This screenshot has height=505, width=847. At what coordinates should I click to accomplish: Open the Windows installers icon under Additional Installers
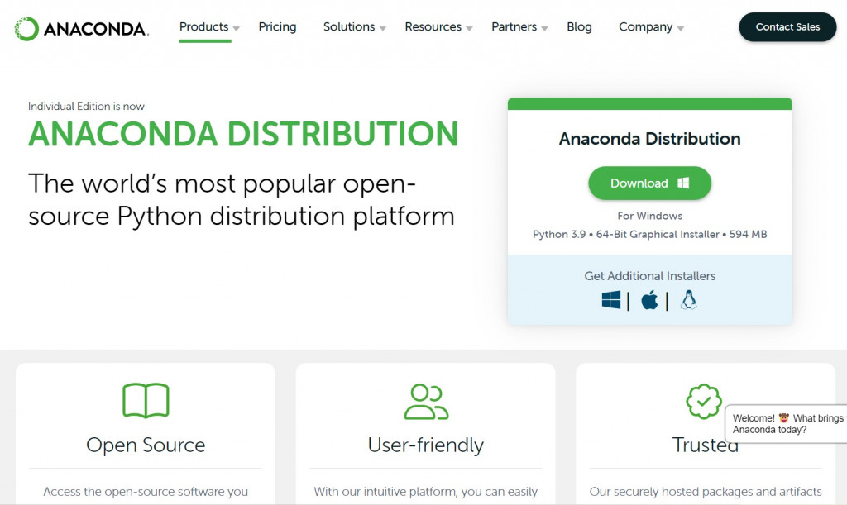(611, 300)
